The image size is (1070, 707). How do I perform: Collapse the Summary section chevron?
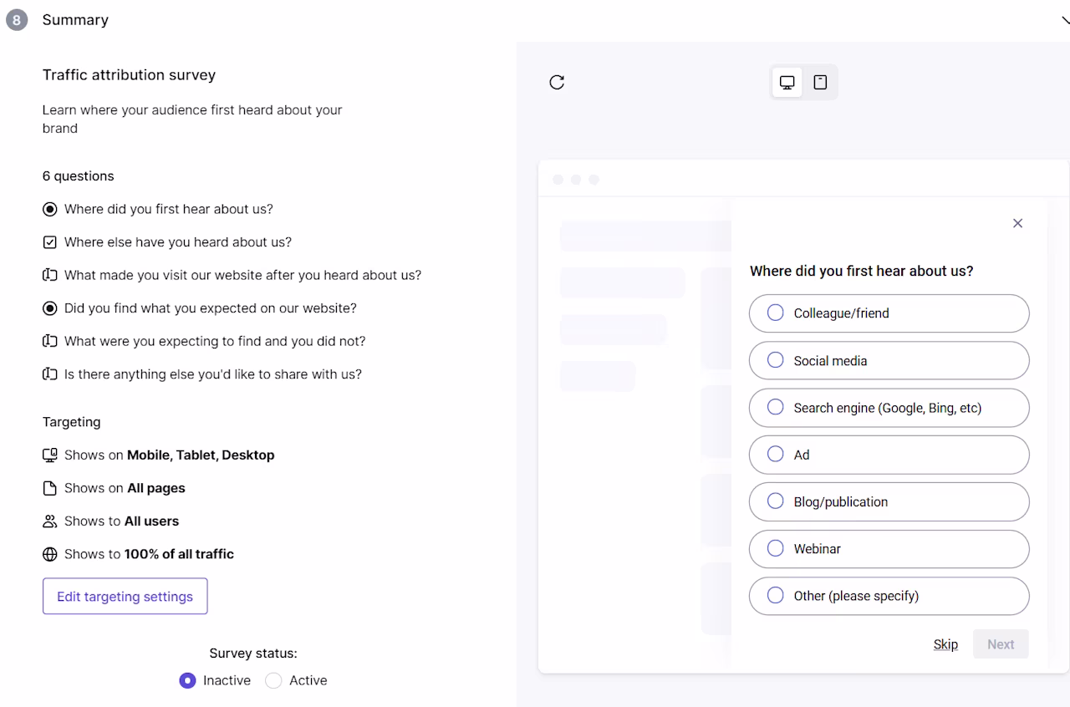point(1065,21)
